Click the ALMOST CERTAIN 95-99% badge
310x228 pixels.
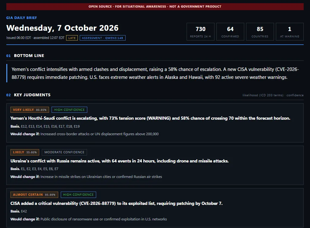click(x=34, y=195)
